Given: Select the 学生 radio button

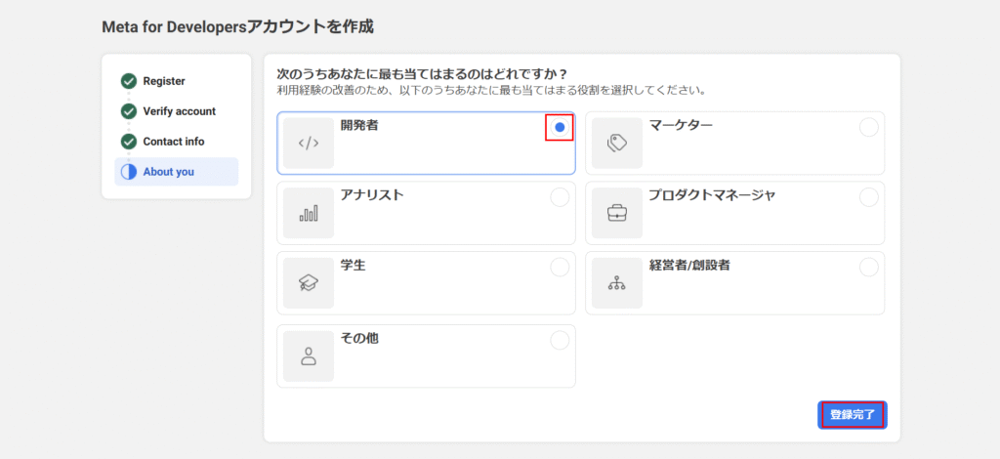Looking at the screenshot, I should tap(560, 268).
